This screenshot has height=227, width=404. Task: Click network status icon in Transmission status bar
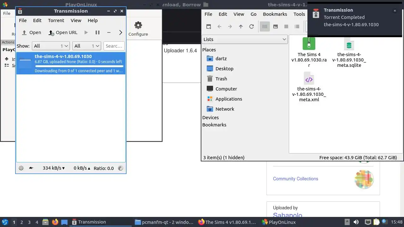pos(120,168)
